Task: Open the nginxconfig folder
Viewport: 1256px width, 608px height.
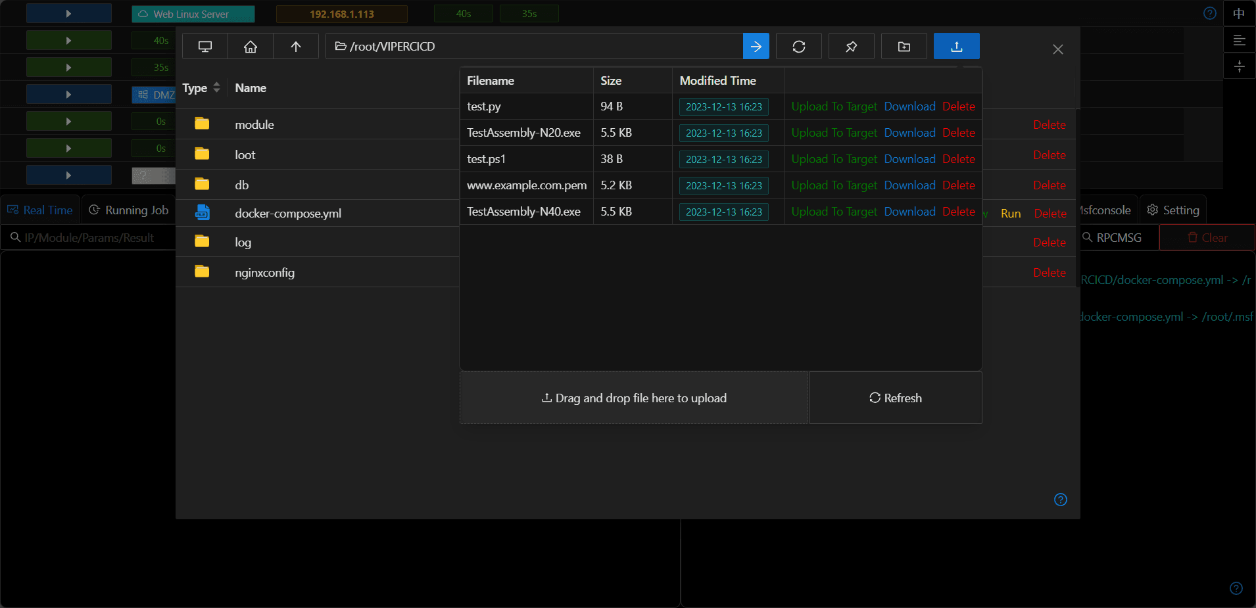Action: tap(264, 273)
